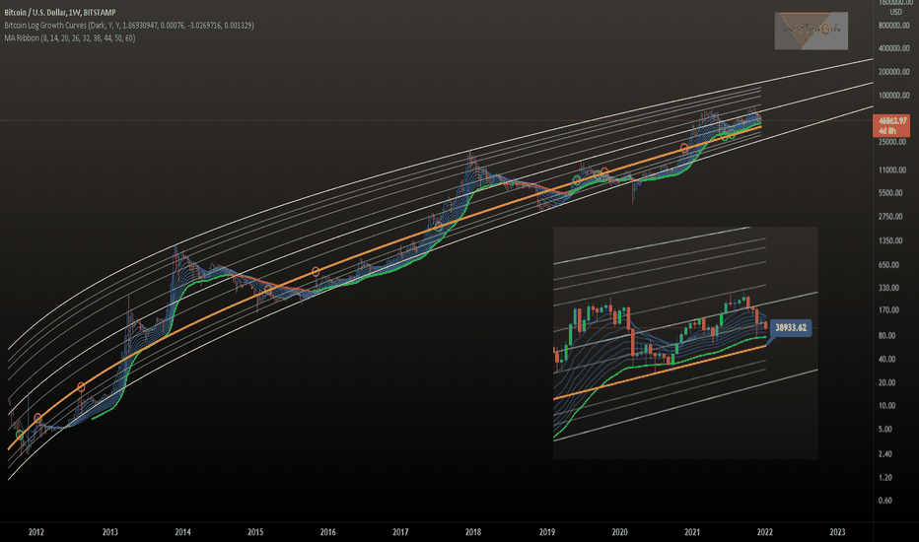Click the 2020 label on time axis
Screen dimensions: 919x542
(619, 532)
